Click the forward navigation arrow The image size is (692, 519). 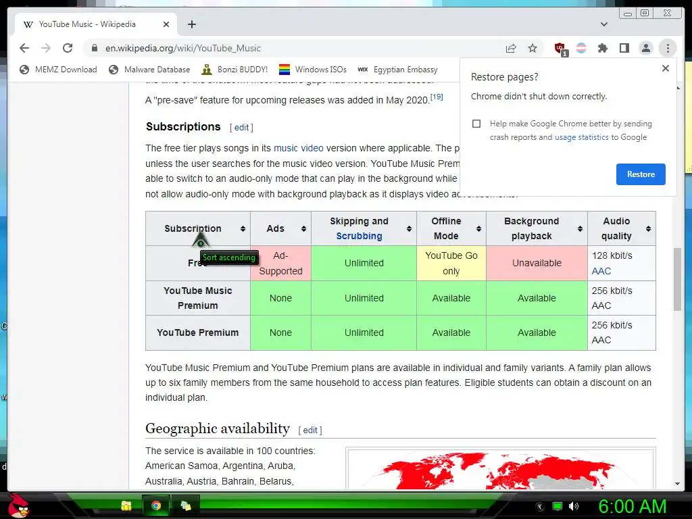[x=46, y=48]
